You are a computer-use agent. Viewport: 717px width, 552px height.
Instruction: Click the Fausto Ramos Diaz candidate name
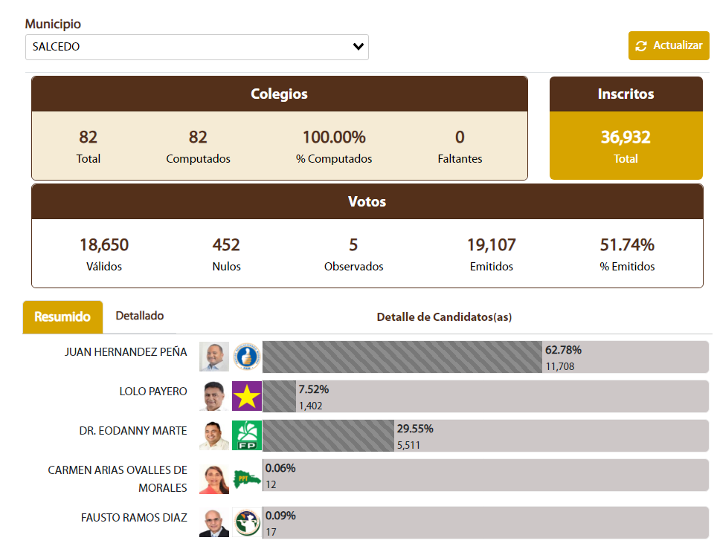[134, 518]
